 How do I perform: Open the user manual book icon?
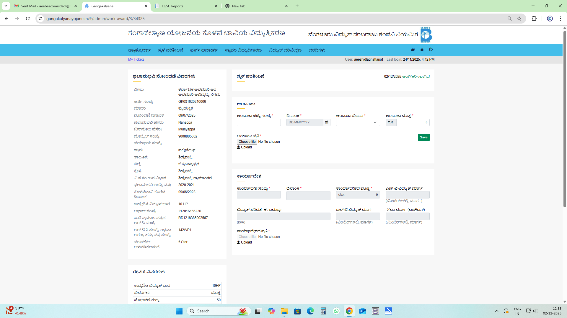(x=413, y=49)
